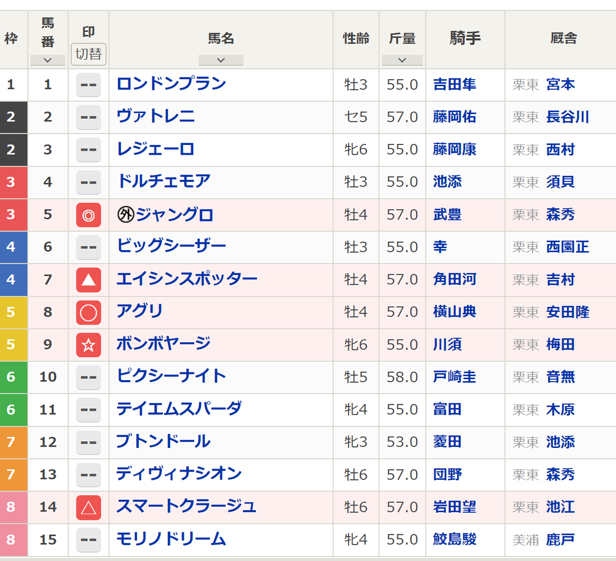The image size is (616, 561).
Task: Open horse page レジェーロ
Action: click(x=156, y=149)
